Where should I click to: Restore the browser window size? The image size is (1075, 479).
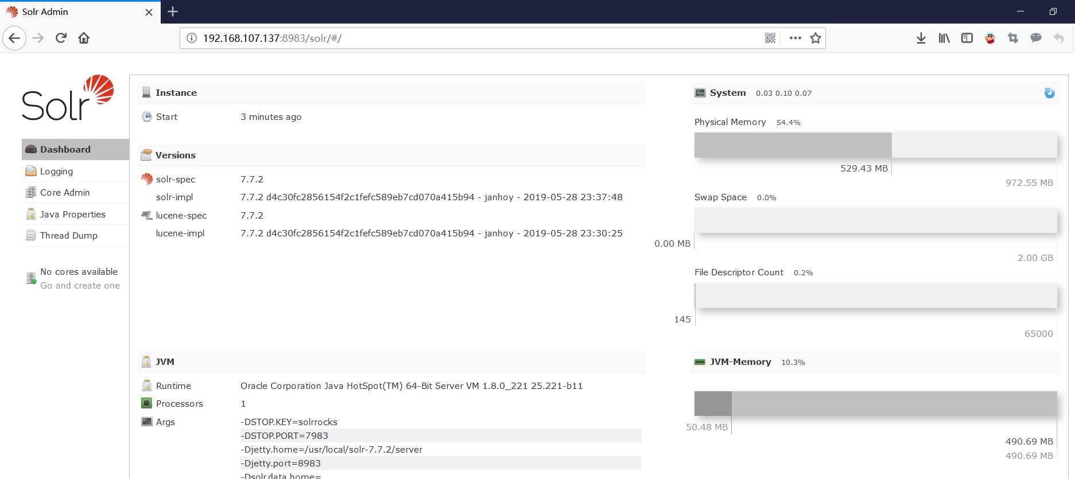point(1053,11)
